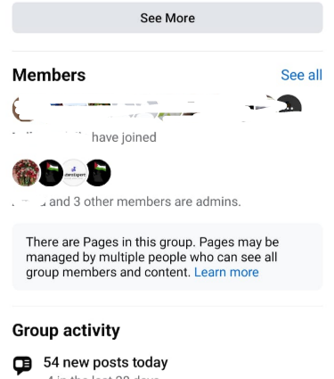Tap the 'have joined' text

[124, 137]
